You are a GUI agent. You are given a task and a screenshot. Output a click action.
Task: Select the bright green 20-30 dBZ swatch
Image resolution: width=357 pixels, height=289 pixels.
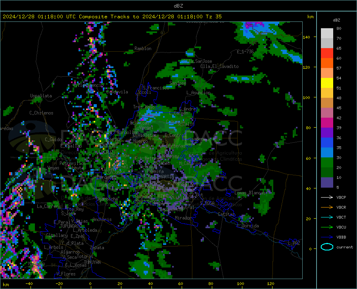click(x=327, y=163)
